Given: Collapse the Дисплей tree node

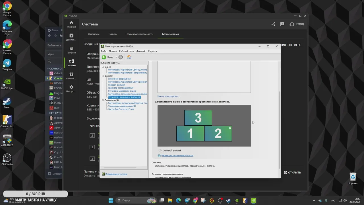Looking at the screenshot, I should coord(103,76).
